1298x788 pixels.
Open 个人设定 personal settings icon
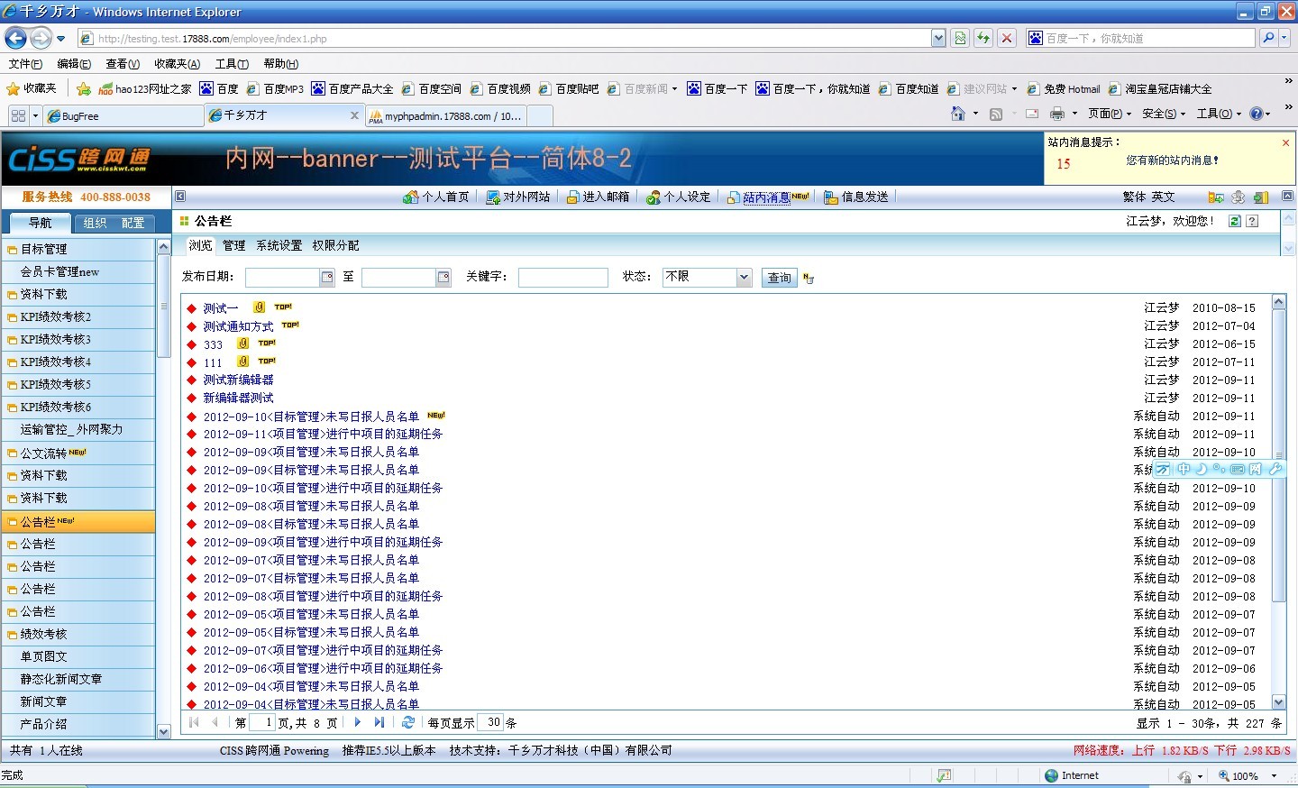coord(654,197)
